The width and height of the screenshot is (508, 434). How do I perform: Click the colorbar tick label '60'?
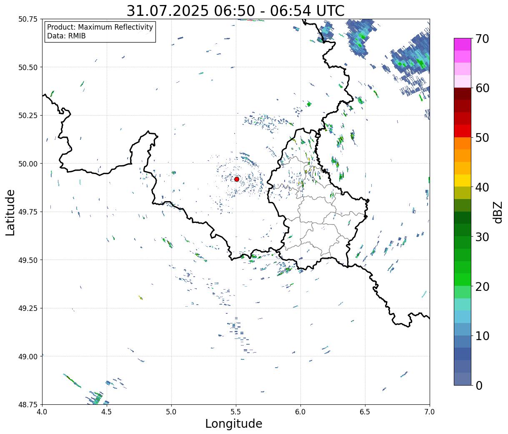pos(482,88)
